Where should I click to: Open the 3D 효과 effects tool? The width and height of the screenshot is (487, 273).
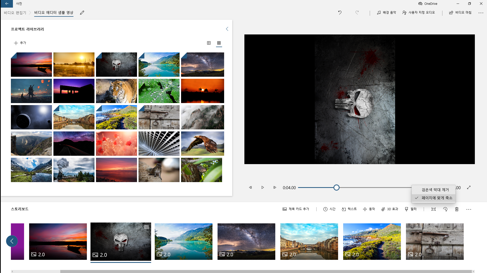click(x=390, y=209)
